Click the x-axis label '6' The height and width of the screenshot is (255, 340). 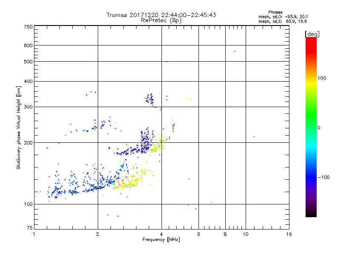tap(198, 234)
